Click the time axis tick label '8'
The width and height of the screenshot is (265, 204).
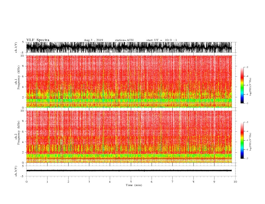pos(193,182)
